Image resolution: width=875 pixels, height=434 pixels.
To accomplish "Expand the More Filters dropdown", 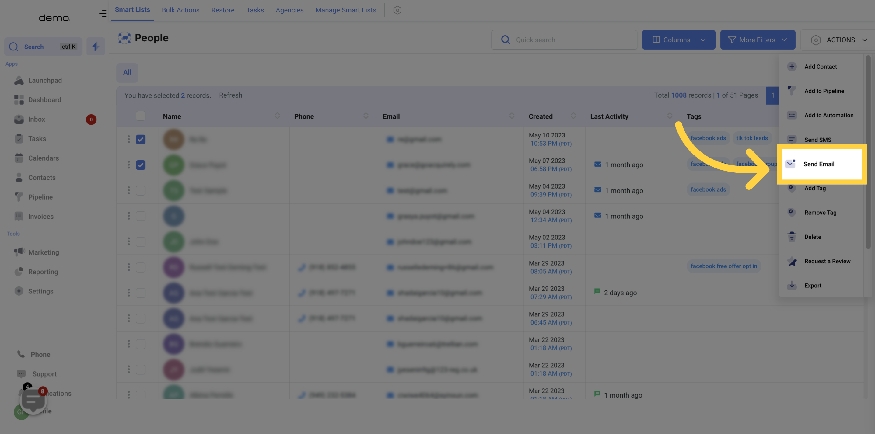I will 758,40.
